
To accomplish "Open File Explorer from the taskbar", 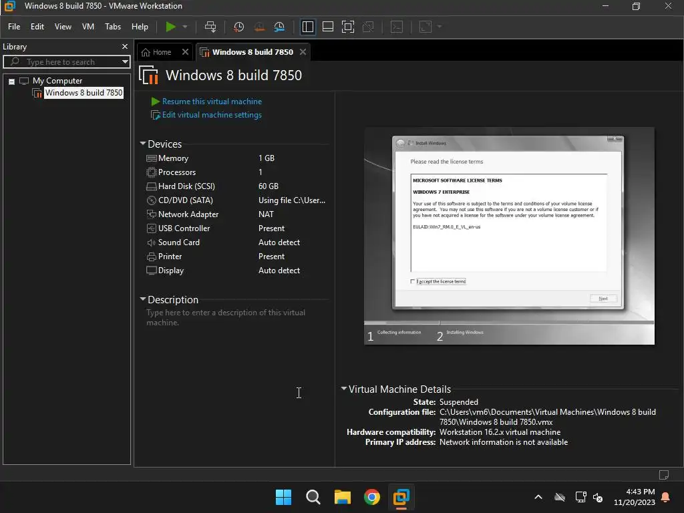I will coord(343,497).
